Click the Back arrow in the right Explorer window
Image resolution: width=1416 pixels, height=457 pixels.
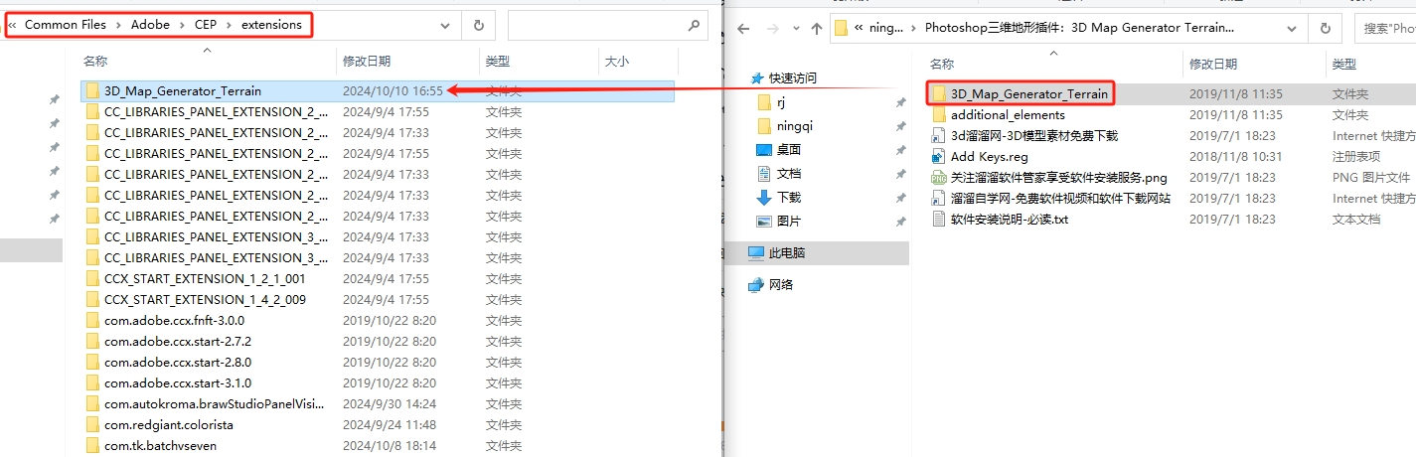coord(745,28)
